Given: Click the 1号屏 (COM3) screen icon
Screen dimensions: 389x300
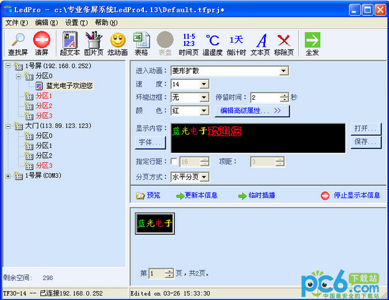Looking at the screenshot, I should pos(18,176).
